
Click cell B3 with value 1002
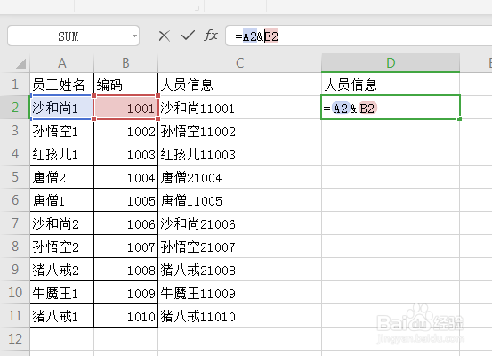click(125, 131)
